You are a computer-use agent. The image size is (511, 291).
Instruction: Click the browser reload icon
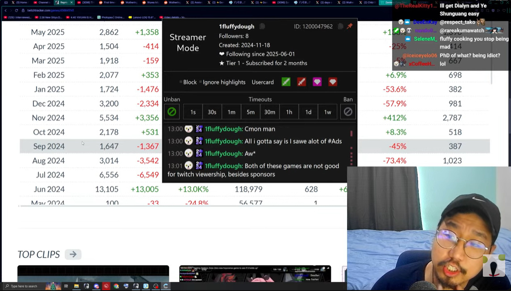16,10
